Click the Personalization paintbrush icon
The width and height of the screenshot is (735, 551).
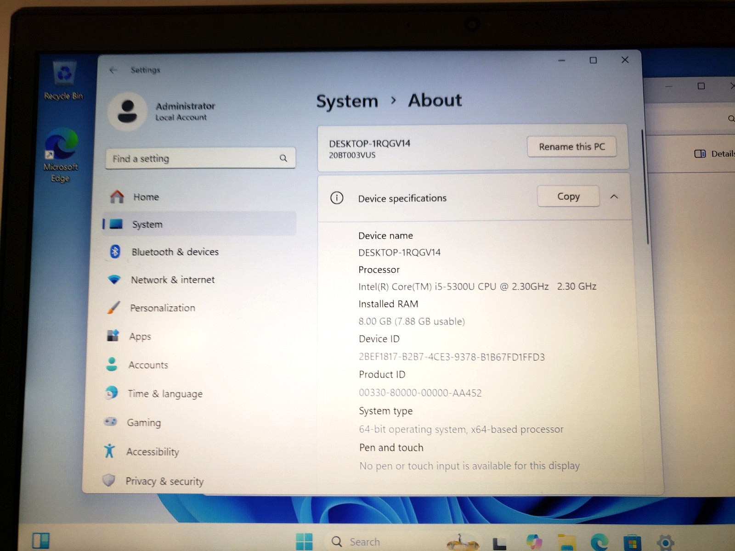113,307
